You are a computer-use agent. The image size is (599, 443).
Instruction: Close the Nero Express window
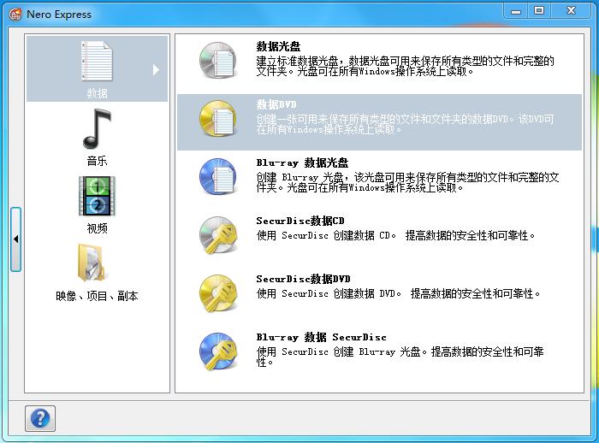(x=571, y=11)
